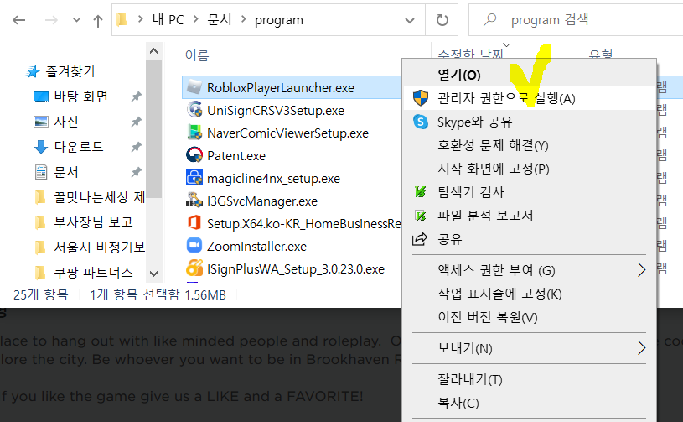Click the pin icon beside 다운로드

pos(137,147)
